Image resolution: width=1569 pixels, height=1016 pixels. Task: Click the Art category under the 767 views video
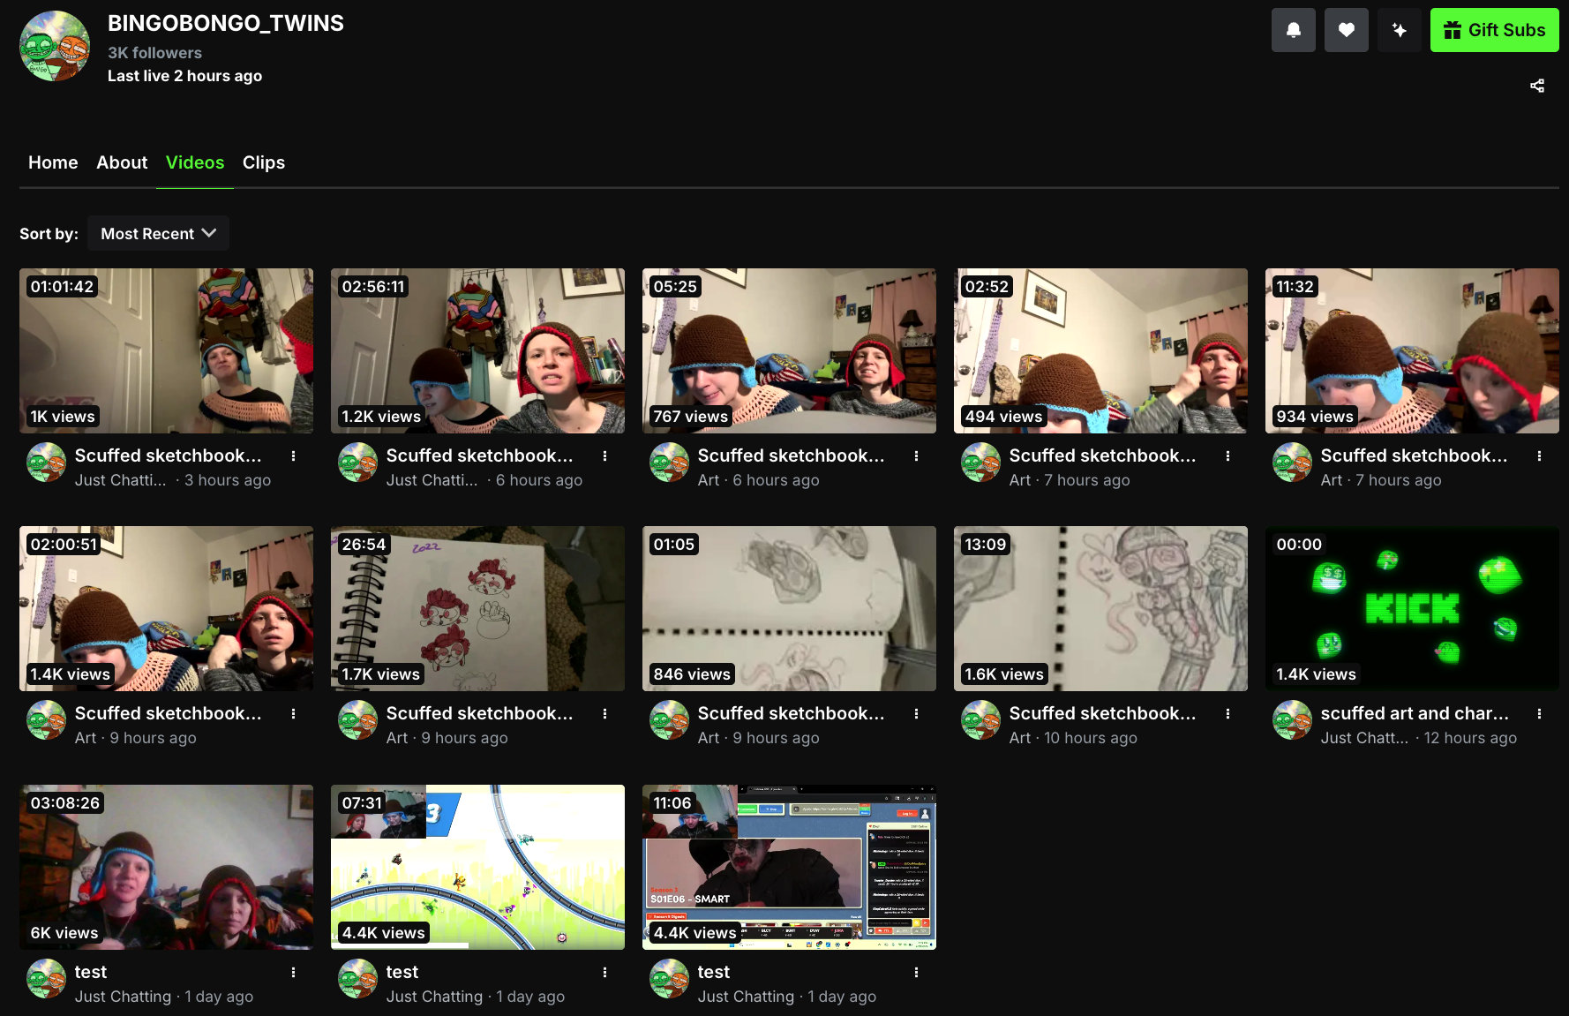point(709,480)
